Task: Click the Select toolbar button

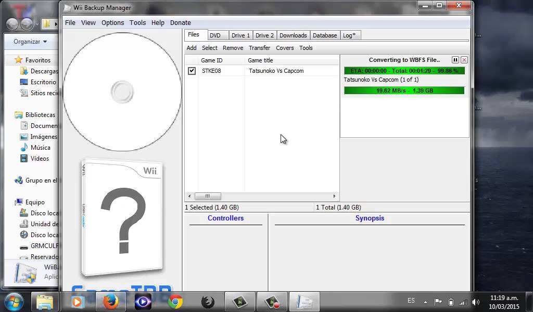Action: [x=209, y=48]
